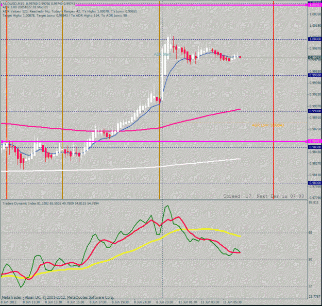
Task: Click the AUDUSD.M15 chart title text
Action: click(x=39, y=4)
